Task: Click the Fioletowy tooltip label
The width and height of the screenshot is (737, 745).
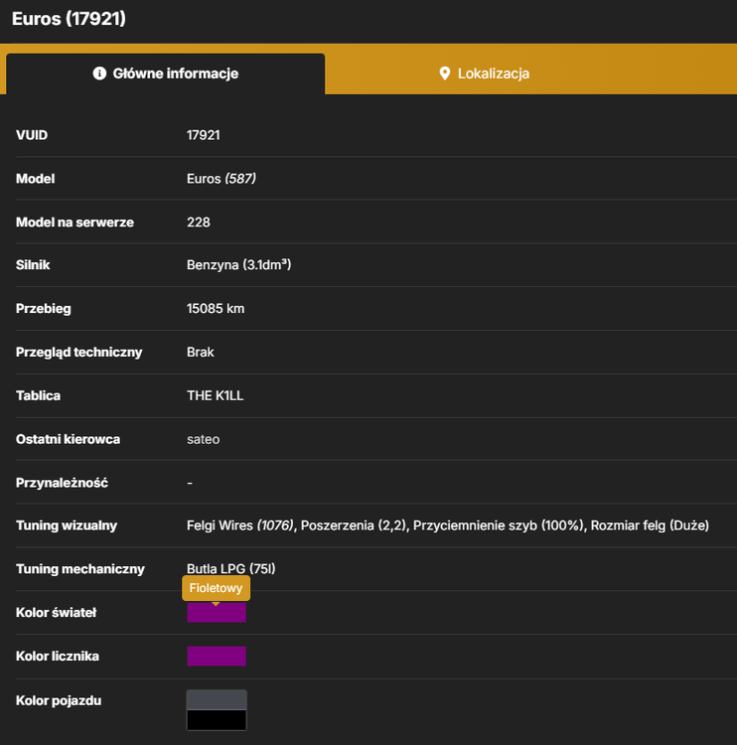Action: point(216,588)
